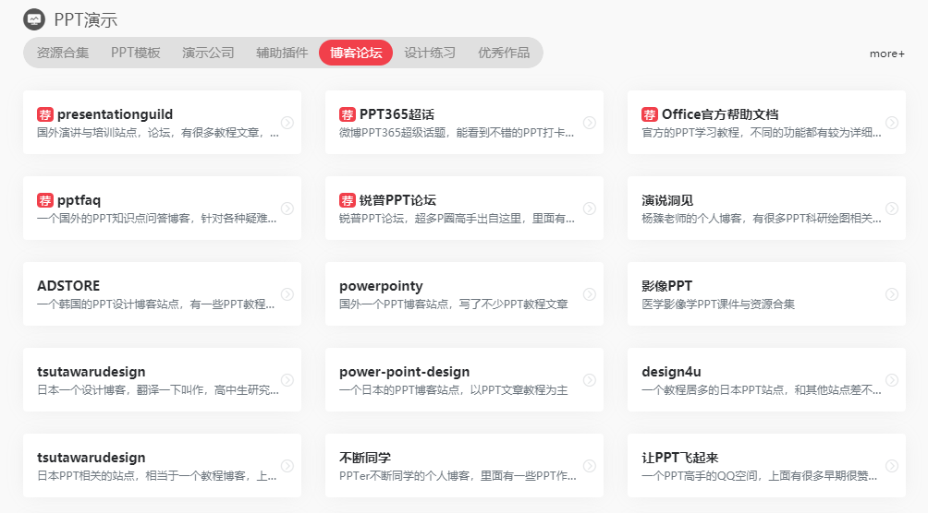Viewport: 928px width, 513px height.
Task: Click the red 荐 badge on PPT365超话
Action: click(x=348, y=114)
